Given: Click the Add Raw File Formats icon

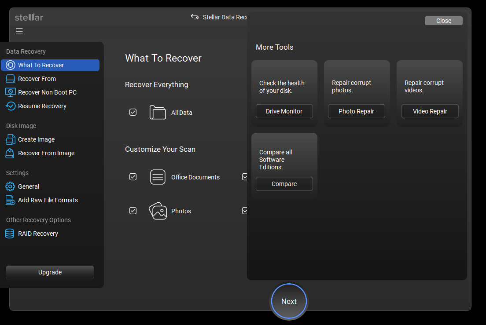Looking at the screenshot, I should point(10,200).
